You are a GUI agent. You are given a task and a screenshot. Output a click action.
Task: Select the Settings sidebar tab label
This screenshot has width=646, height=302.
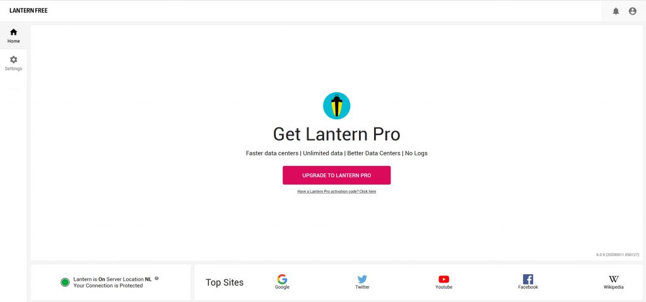14,69
